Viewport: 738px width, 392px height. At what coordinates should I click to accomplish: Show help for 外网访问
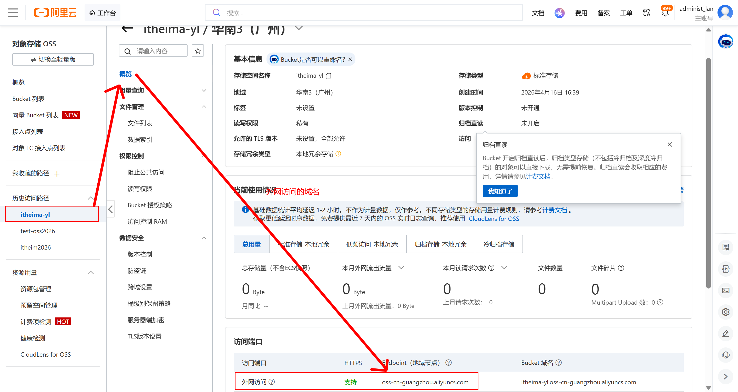click(x=272, y=382)
